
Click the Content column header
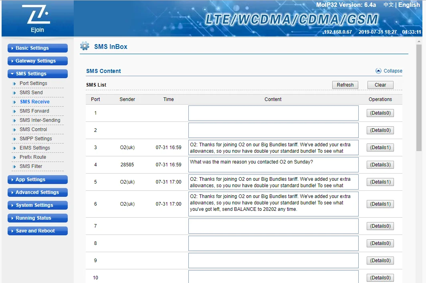(273, 99)
